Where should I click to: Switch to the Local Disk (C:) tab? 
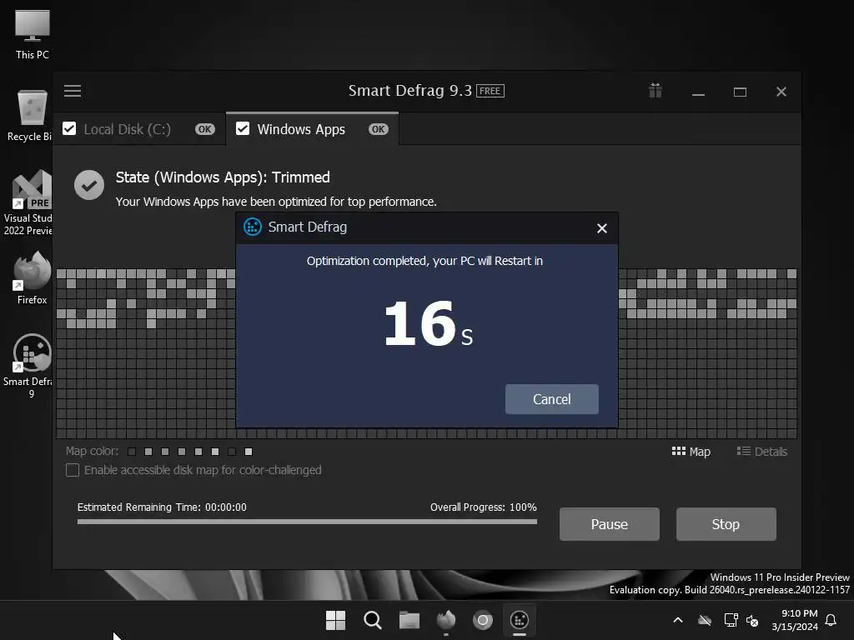click(139, 129)
